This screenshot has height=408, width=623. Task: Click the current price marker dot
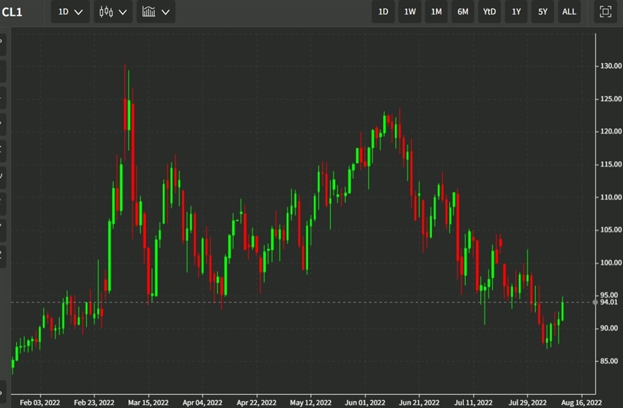[595, 302]
